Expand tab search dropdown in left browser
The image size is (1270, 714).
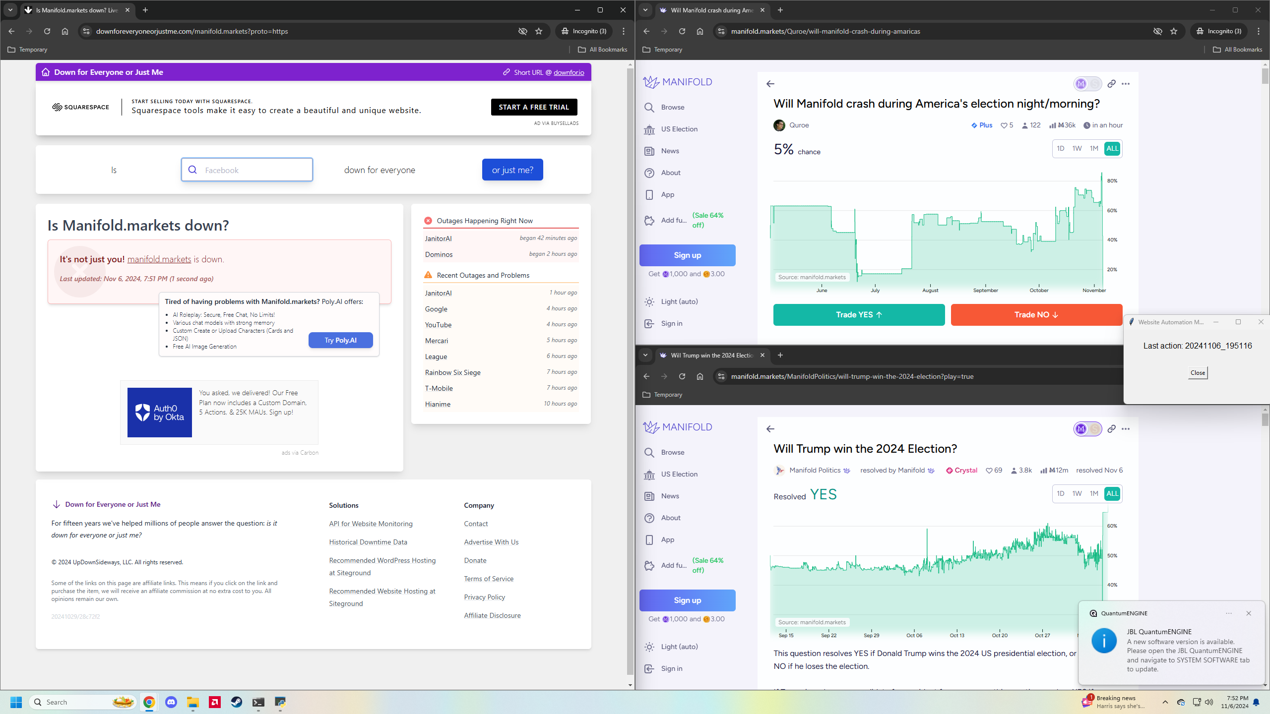point(10,10)
